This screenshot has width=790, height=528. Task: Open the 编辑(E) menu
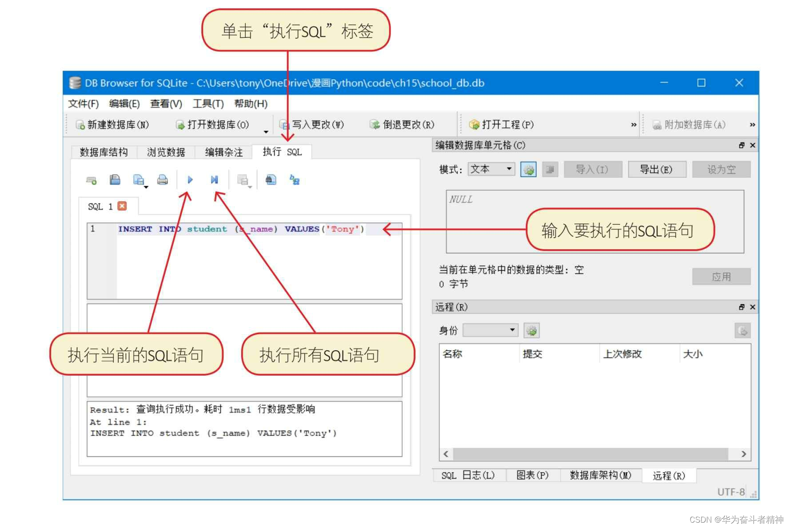(x=124, y=104)
